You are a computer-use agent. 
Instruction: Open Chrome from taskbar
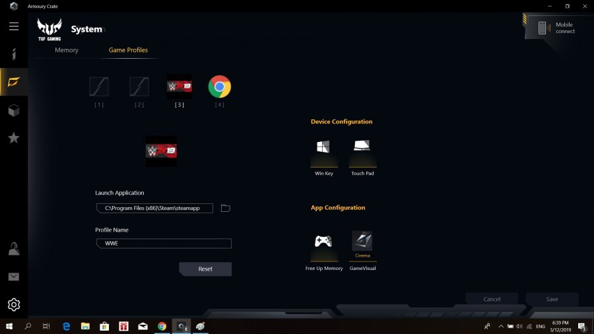click(x=162, y=326)
